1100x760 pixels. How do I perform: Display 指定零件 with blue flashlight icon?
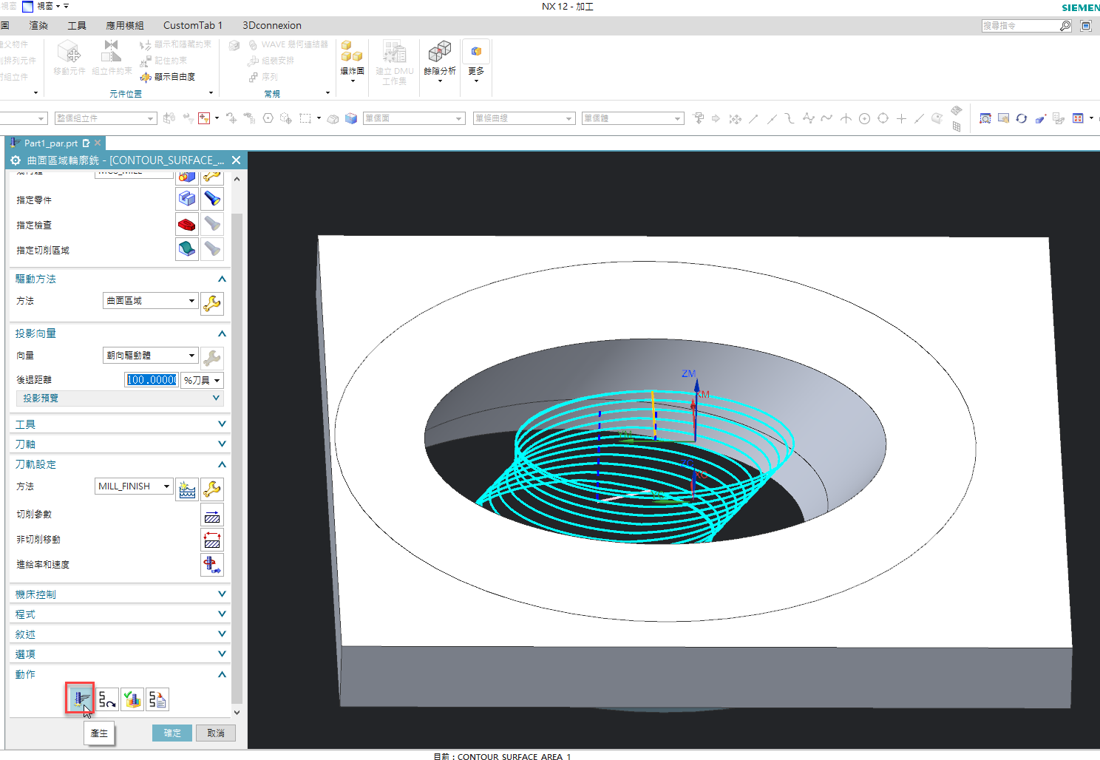click(x=212, y=199)
